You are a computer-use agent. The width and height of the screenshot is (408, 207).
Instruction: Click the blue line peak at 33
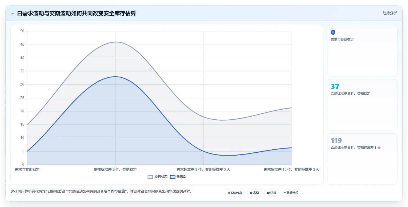(x=115, y=77)
